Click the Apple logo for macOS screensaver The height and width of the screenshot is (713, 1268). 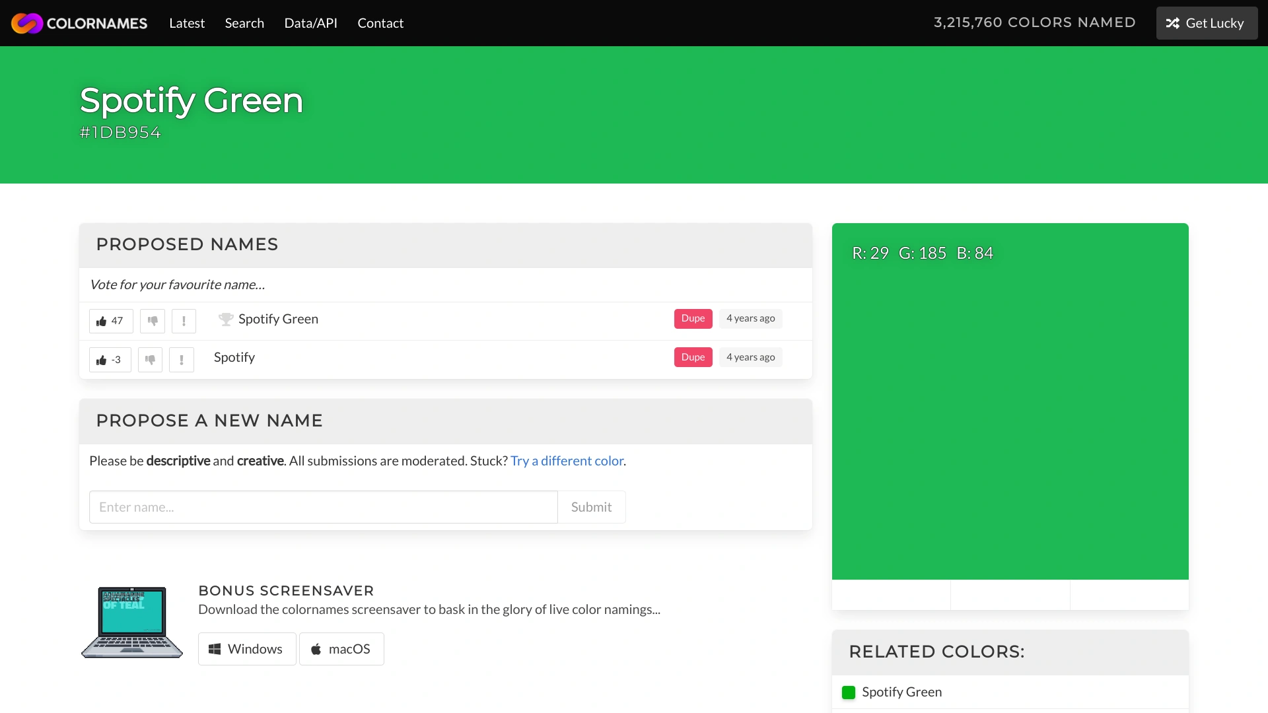(x=316, y=649)
